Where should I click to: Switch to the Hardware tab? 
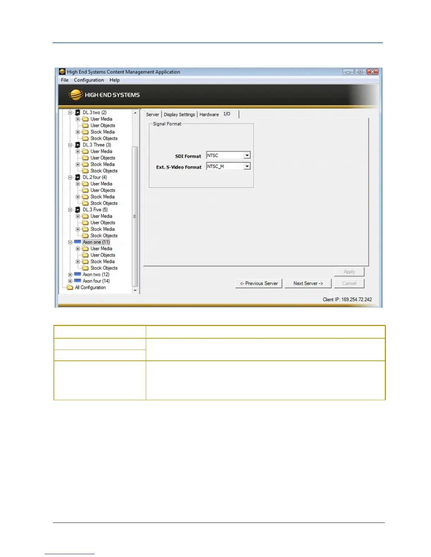209,115
